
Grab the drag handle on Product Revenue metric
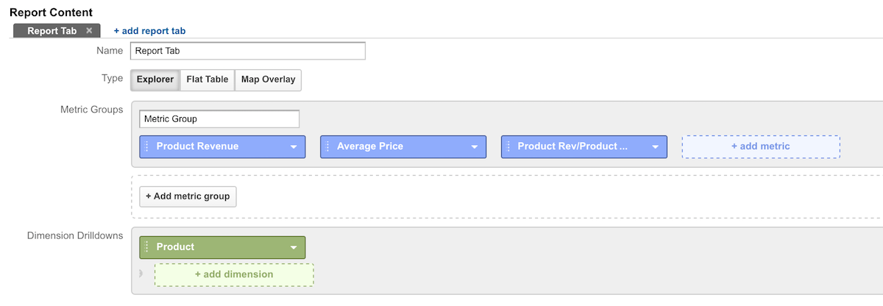click(146, 146)
